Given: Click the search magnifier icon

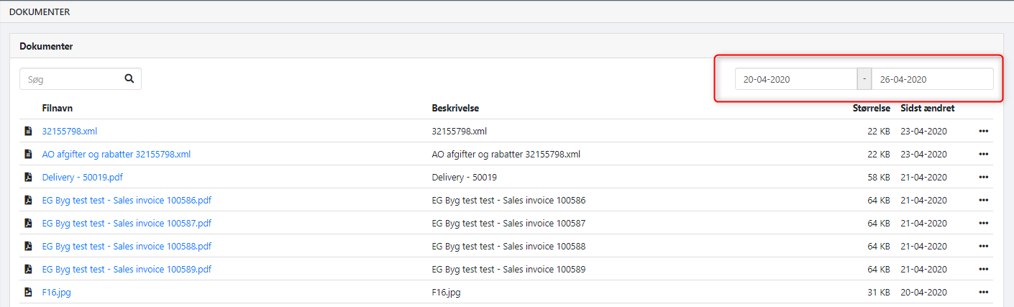Looking at the screenshot, I should (129, 79).
